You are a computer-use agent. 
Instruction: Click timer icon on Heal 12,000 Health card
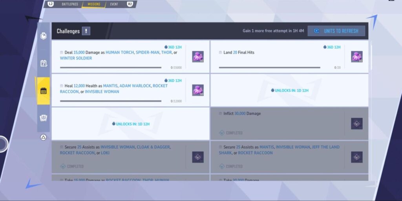click(166, 80)
